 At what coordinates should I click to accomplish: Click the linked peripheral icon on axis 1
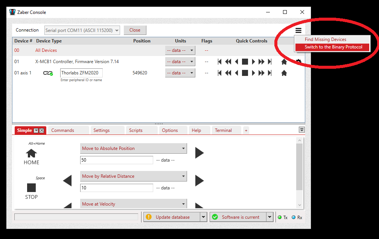click(48, 73)
